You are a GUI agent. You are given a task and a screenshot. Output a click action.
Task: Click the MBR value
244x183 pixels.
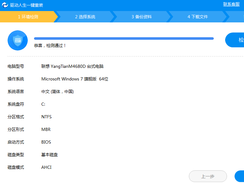click(46, 129)
